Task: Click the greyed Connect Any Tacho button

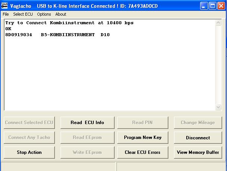Action: [29, 137]
